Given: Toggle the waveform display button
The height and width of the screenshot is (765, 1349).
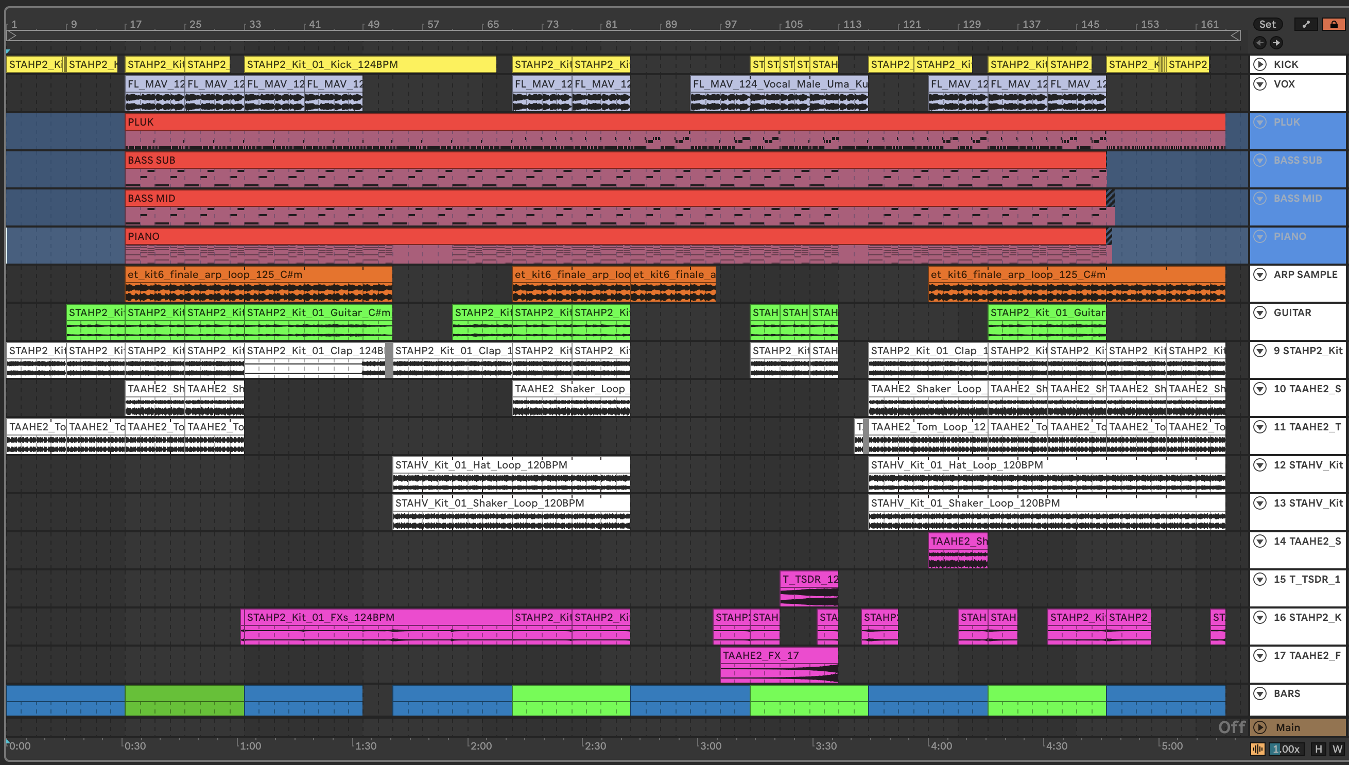Looking at the screenshot, I should (x=1257, y=749).
